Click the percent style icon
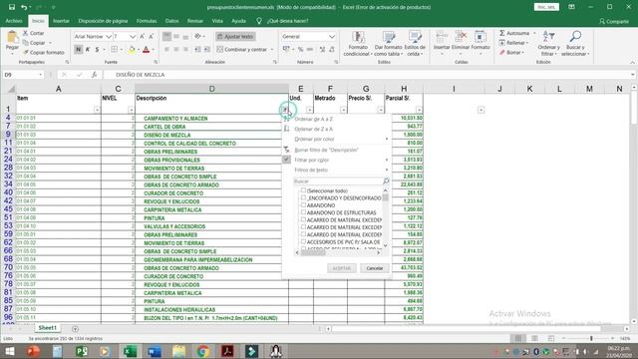The width and height of the screenshot is (638, 359). pos(300,50)
